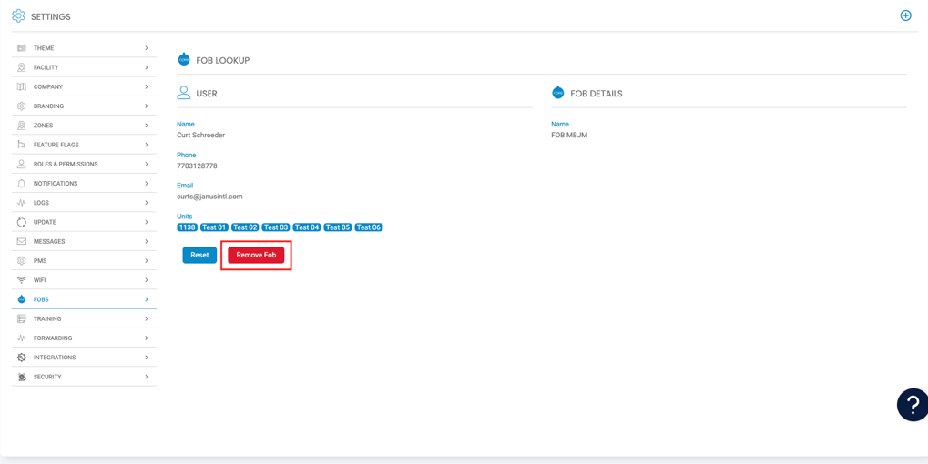928x464 pixels.
Task: Click the Theme icon in sidebar
Action: pos(22,48)
